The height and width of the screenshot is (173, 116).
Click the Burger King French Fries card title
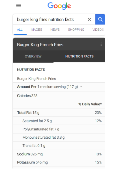40,45
